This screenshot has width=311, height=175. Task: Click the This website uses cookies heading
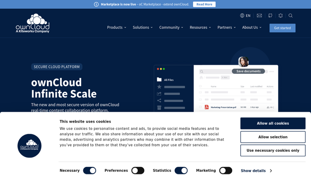85,121
